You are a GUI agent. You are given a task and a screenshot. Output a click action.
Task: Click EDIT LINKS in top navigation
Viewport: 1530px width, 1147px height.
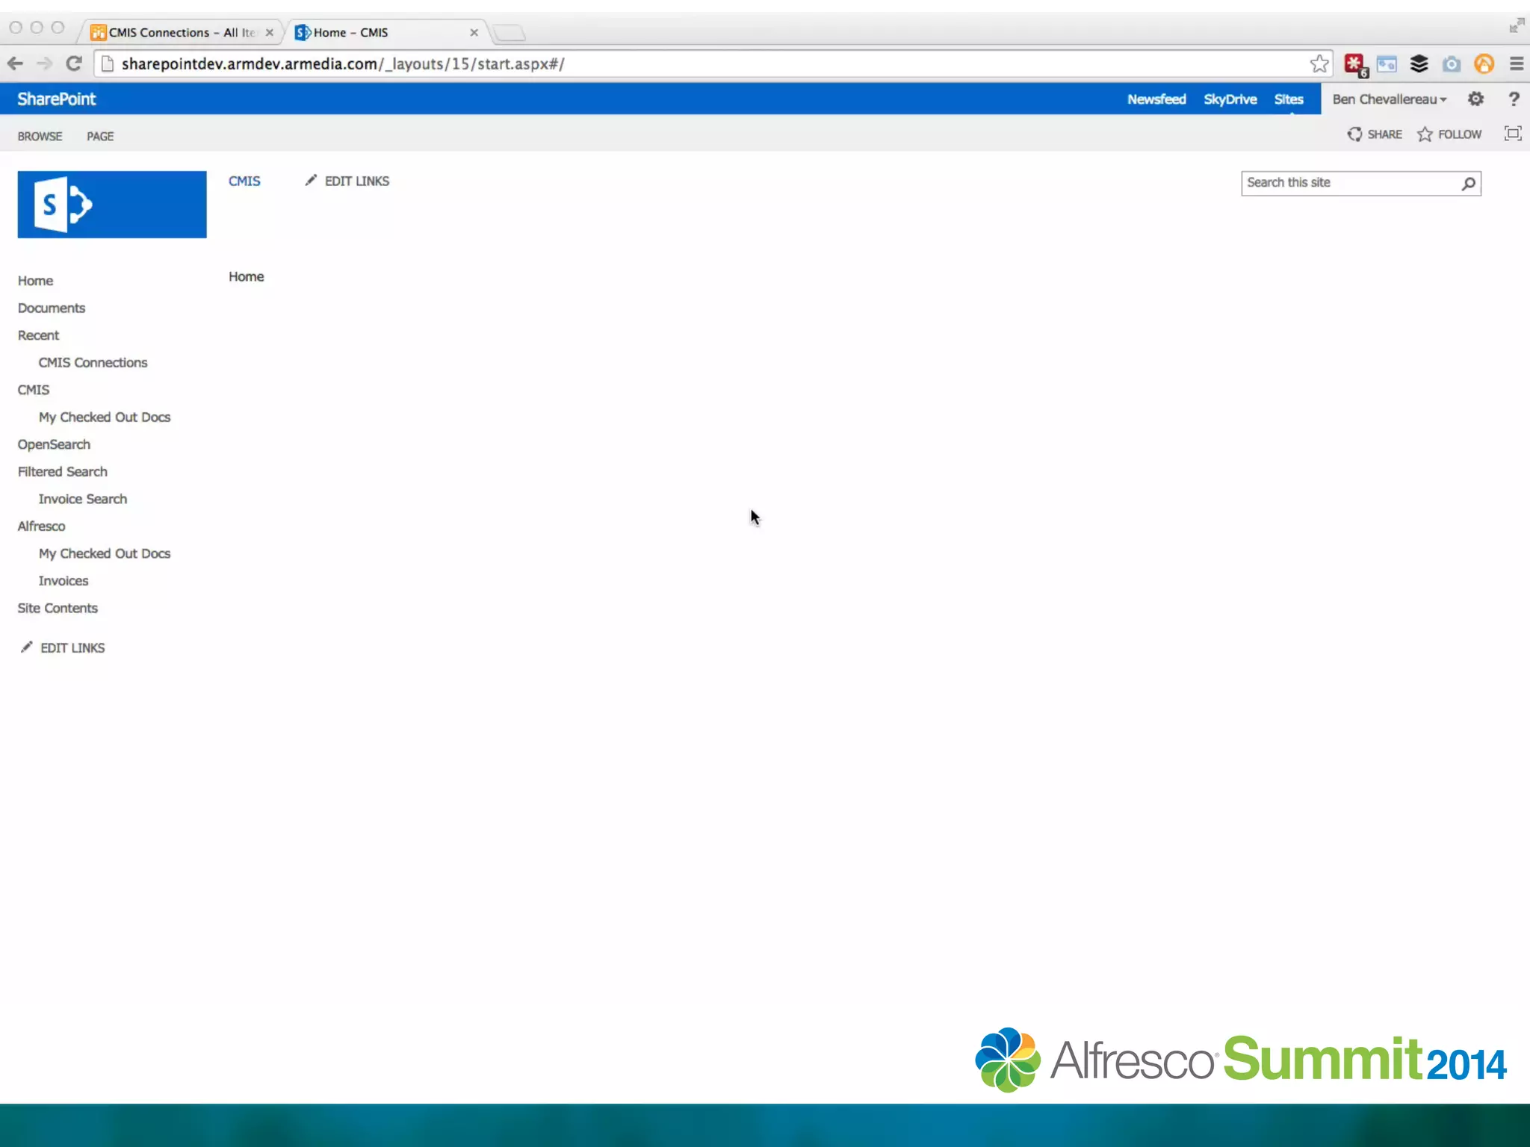[x=347, y=181]
